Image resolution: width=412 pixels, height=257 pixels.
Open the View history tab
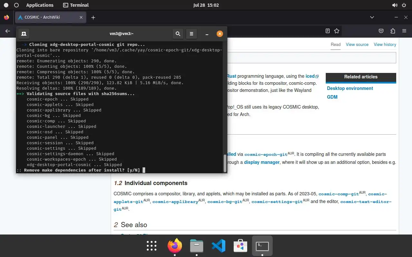tap(385, 45)
